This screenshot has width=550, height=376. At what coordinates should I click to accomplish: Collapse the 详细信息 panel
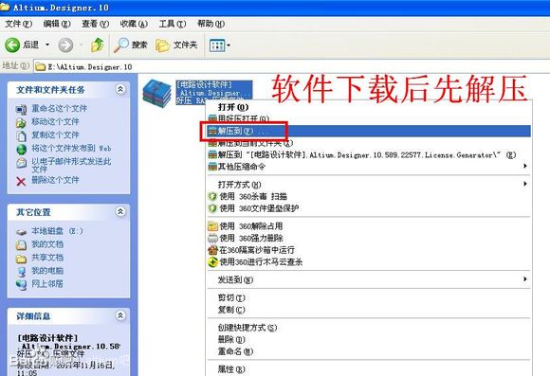point(120,315)
